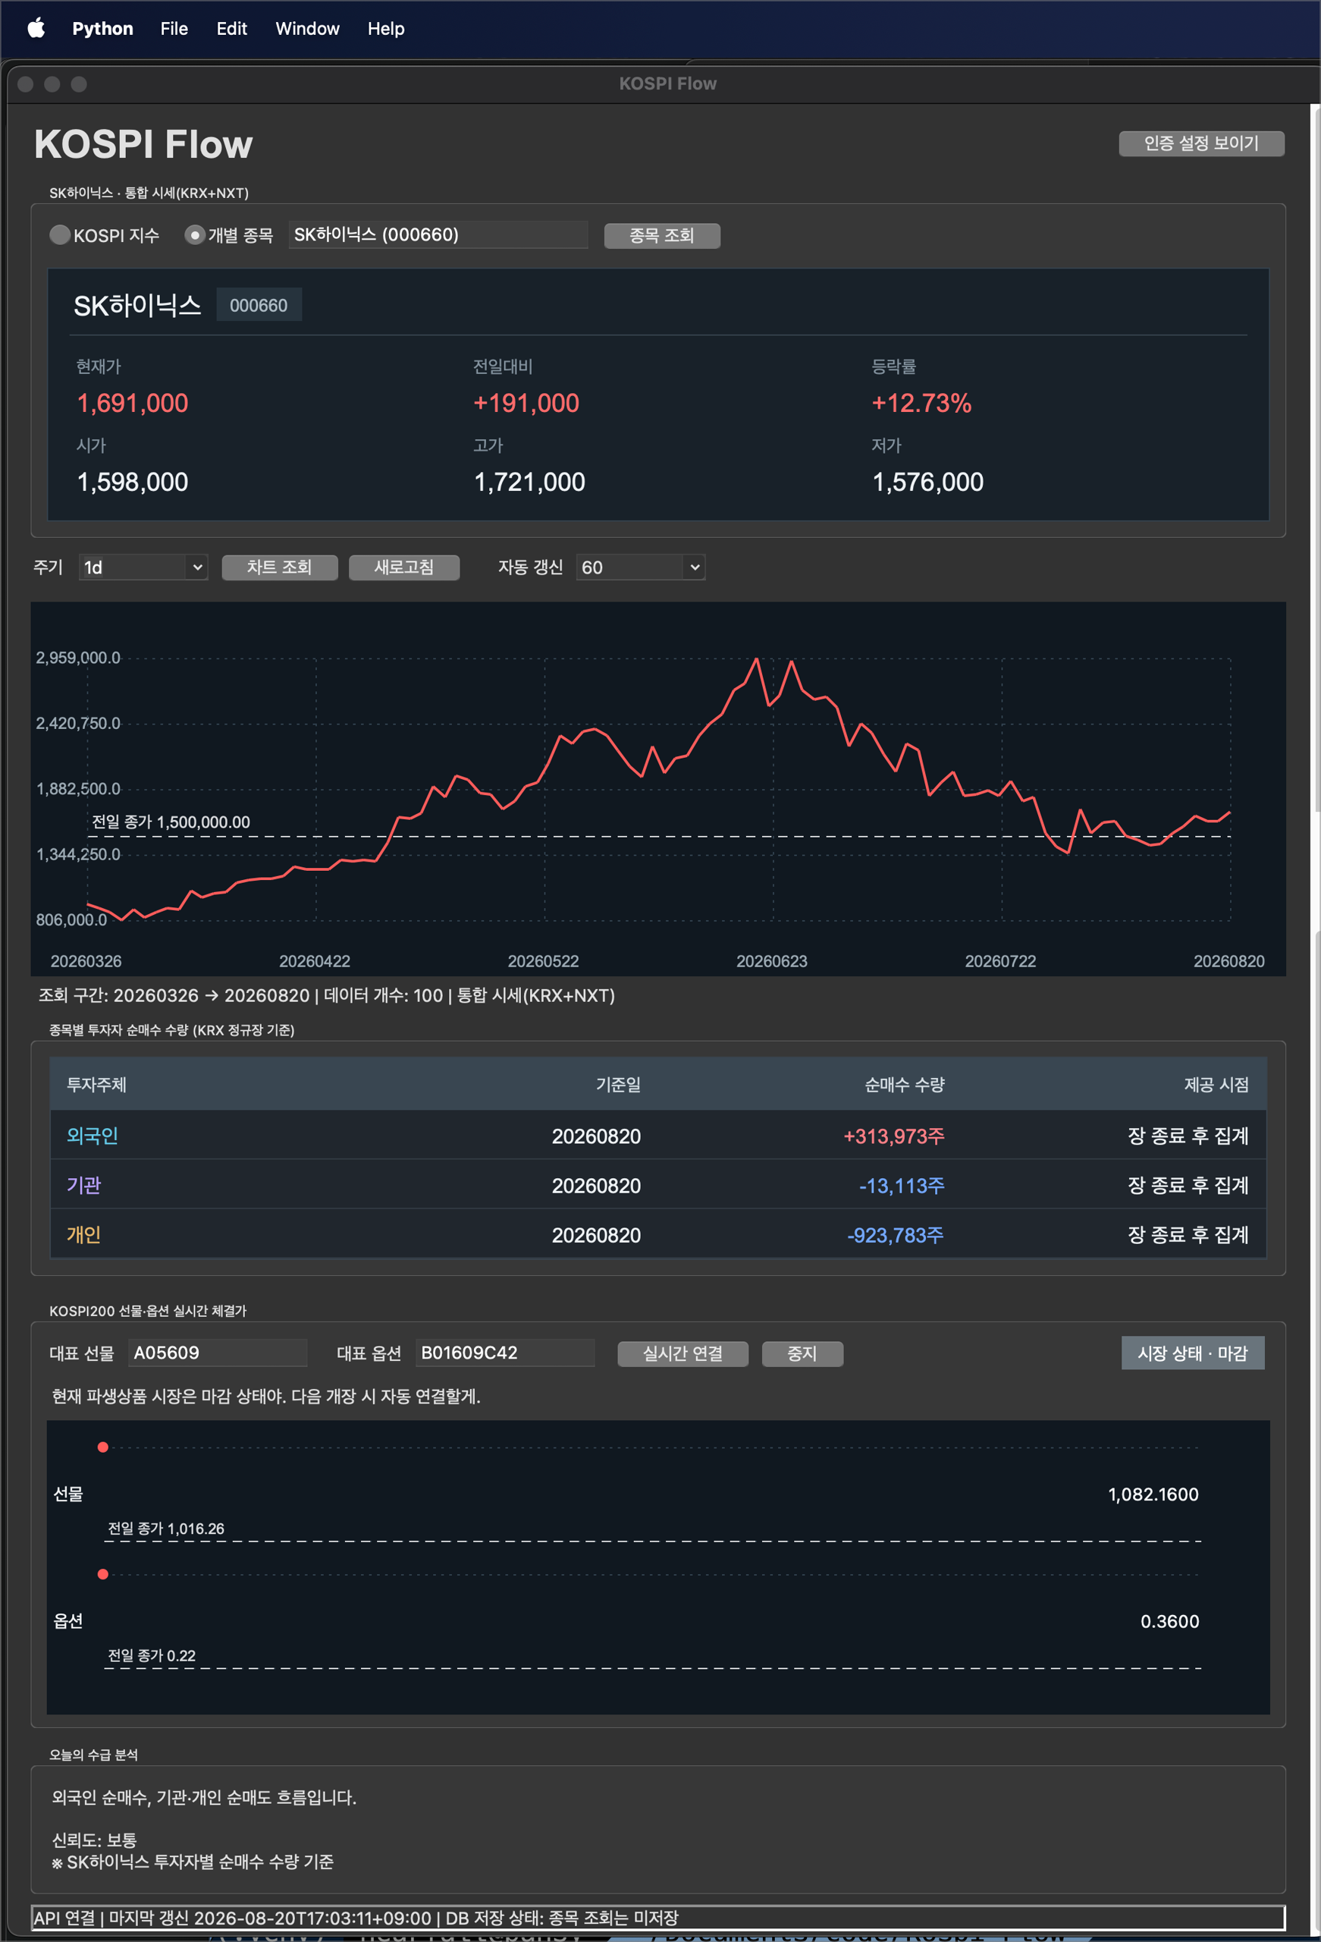This screenshot has width=1321, height=1942.
Task: Click the 시장 상태 · 마감 badge
Action: (x=1192, y=1353)
